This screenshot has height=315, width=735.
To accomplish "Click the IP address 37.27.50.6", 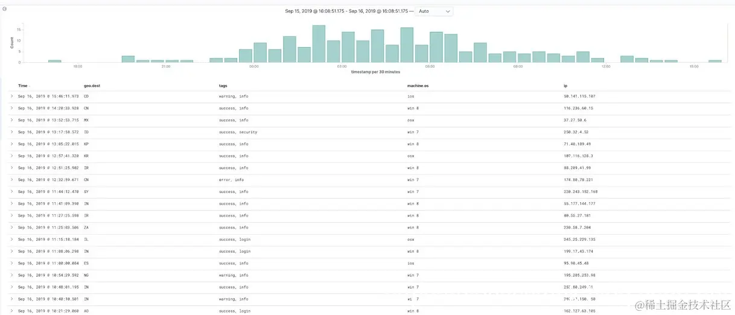I will 574,120.
